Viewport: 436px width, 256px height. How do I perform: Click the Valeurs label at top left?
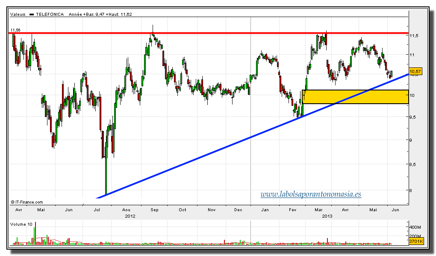point(18,15)
